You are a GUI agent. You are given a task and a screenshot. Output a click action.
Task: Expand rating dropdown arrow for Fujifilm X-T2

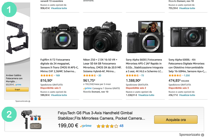[x=55, y=76]
